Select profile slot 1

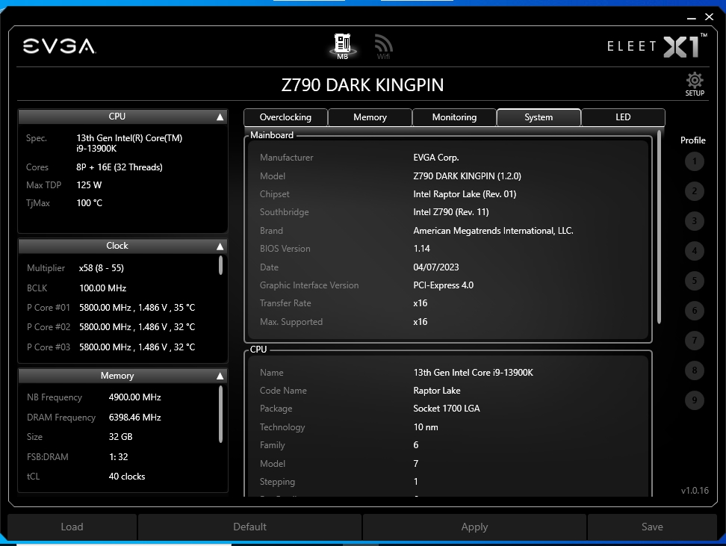pyautogui.click(x=694, y=161)
